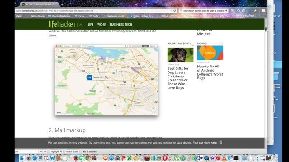Open Microsoft Word from the Dock

(x=52, y=158)
